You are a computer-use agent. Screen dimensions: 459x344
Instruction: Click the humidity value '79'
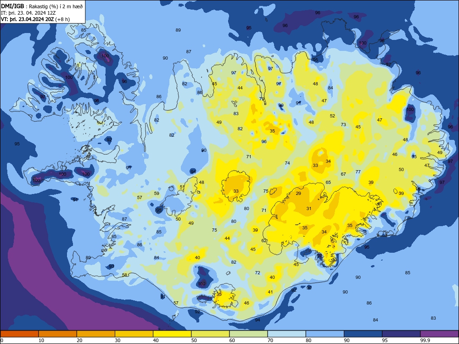(x=262, y=99)
